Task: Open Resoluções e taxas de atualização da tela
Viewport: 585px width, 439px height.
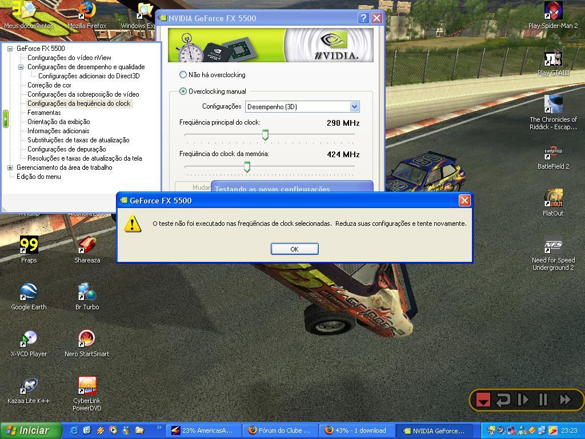Action: [x=85, y=158]
